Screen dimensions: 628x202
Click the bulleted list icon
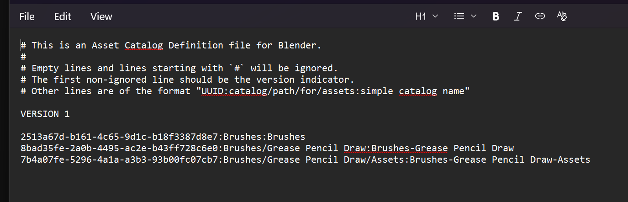tap(459, 16)
